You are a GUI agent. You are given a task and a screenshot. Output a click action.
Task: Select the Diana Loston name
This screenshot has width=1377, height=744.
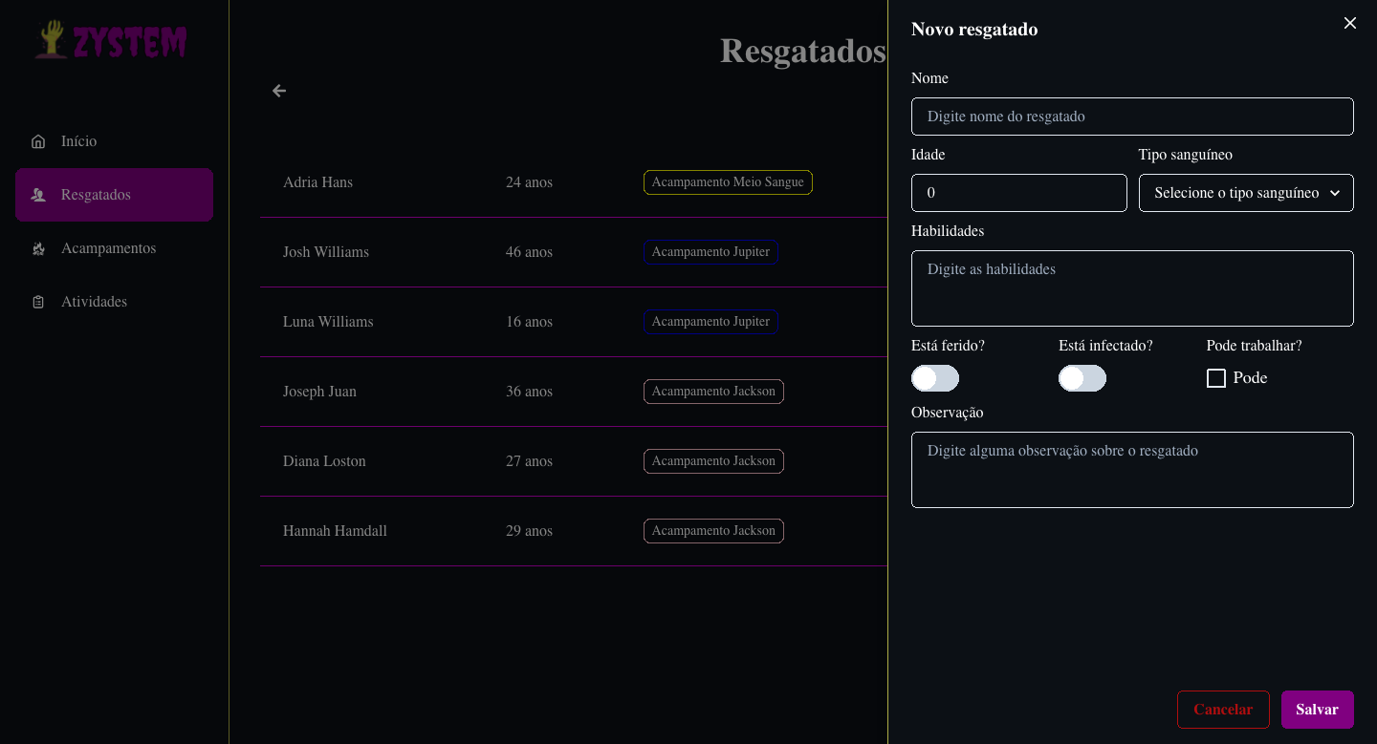pyautogui.click(x=324, y=461)
